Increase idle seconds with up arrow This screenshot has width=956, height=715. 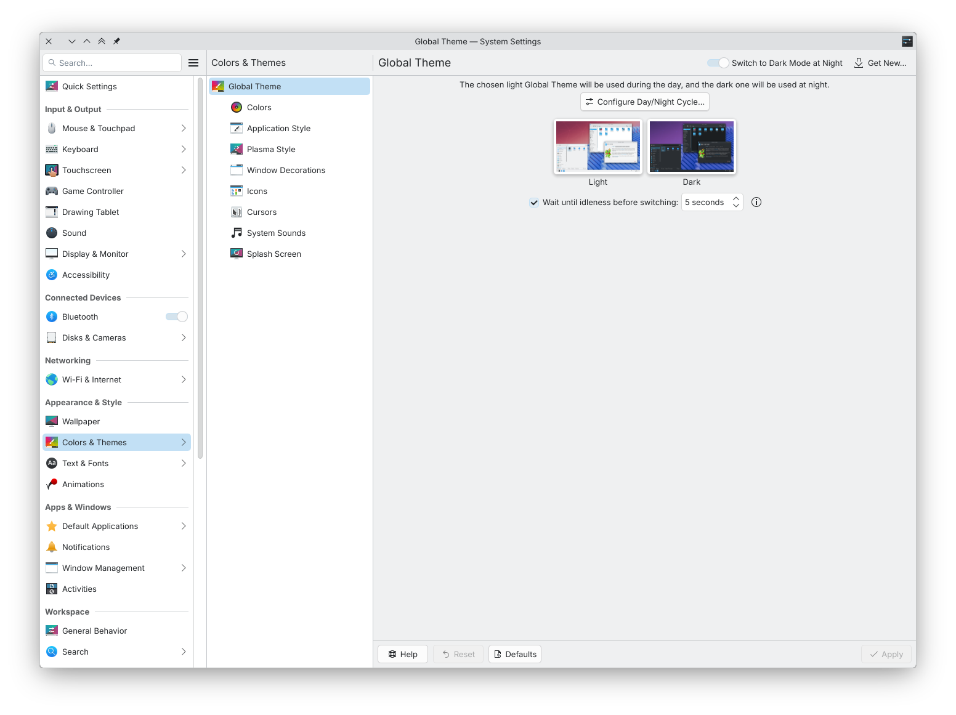coord(736,198)
